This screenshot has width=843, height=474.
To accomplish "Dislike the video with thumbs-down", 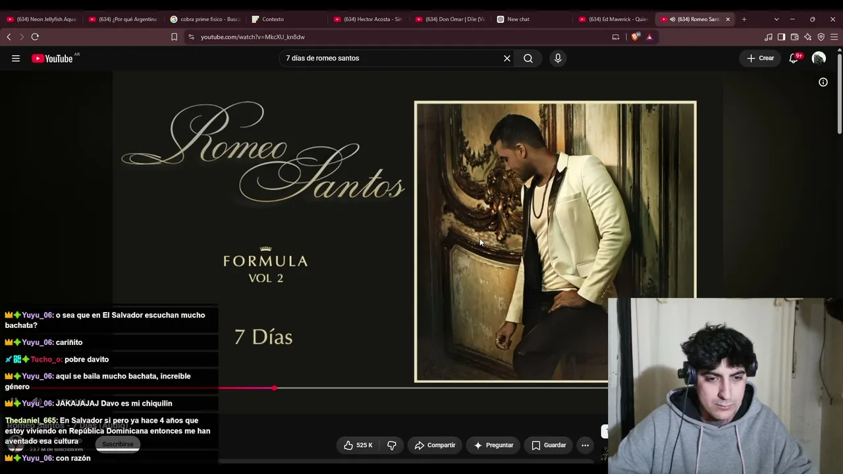I will point(392,446).
